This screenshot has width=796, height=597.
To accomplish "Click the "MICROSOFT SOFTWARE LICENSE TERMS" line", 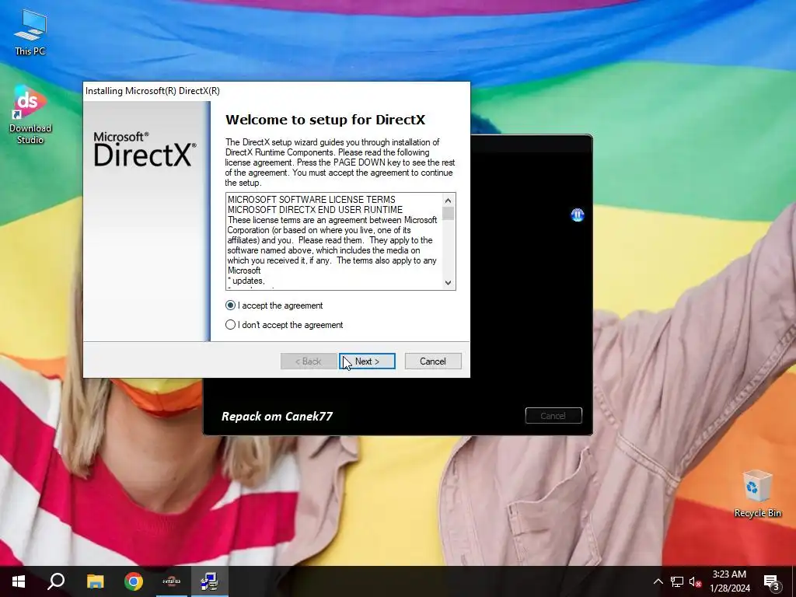I will (311, 200).
